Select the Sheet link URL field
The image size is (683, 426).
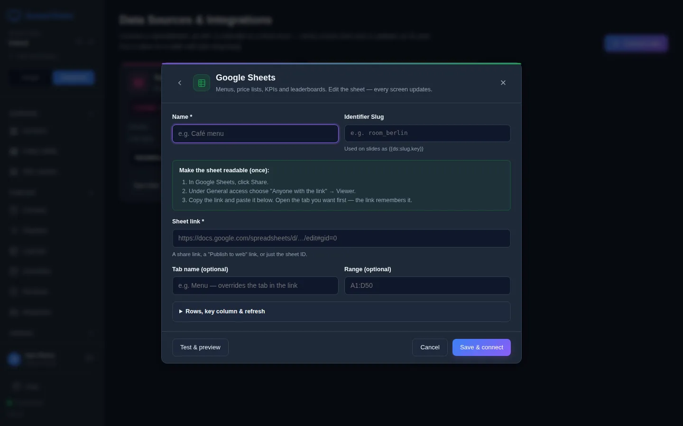(x=341, y=238)
